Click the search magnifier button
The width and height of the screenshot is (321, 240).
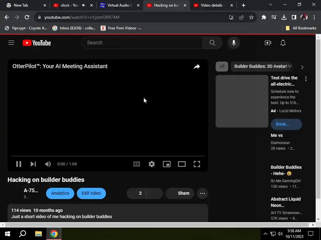(213, 42)
